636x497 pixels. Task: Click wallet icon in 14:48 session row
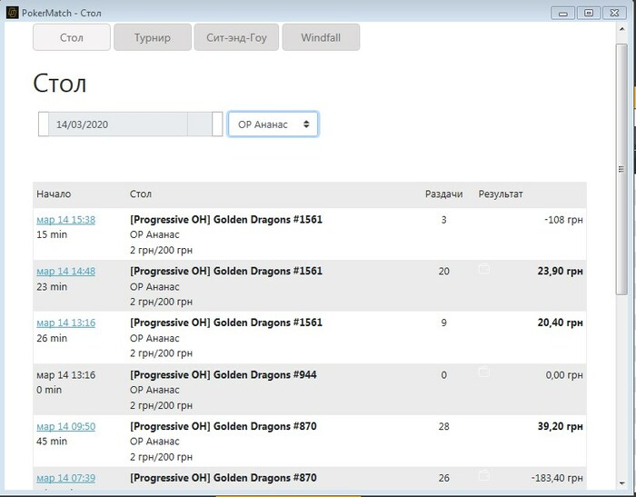point(484,269)
